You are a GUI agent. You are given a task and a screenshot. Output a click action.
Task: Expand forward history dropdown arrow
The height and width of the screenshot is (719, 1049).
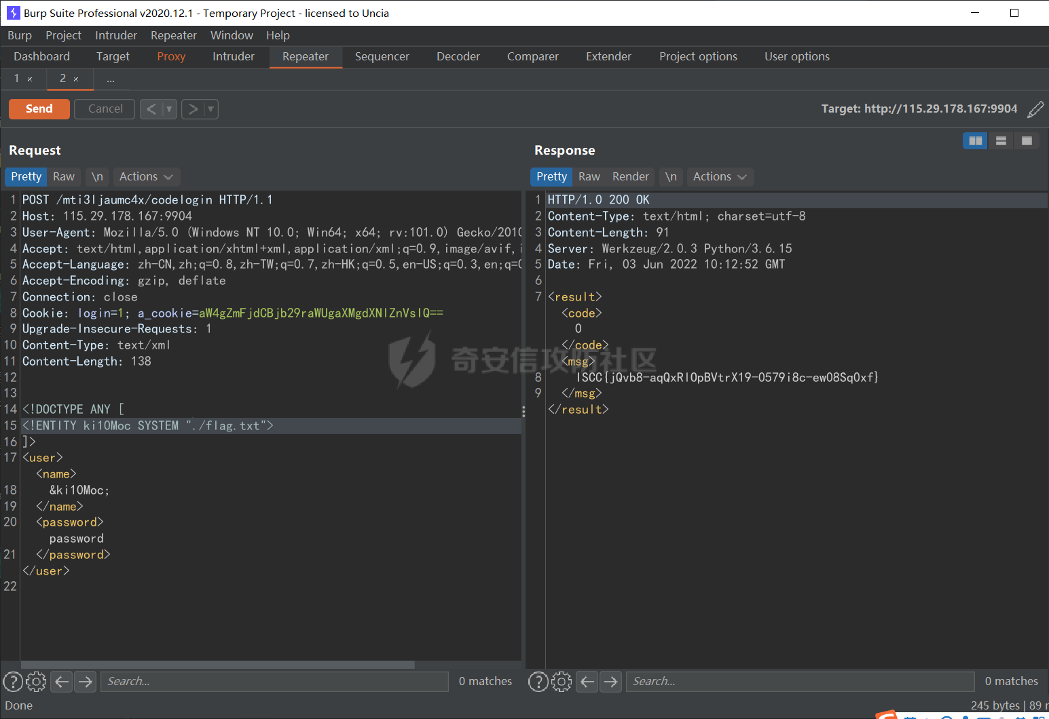[211, 109]
